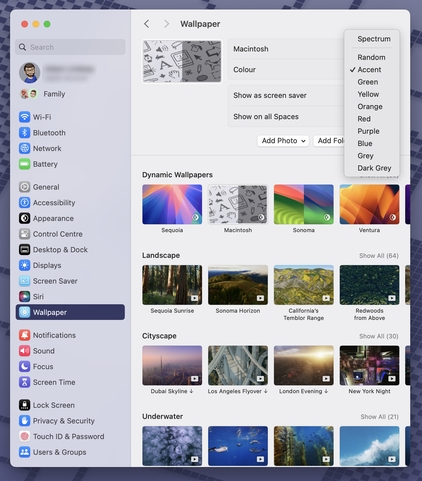This screenshot has width=422, height=481.
Task: Select Users & Groups icon
Action: click(x=25, y=452)
